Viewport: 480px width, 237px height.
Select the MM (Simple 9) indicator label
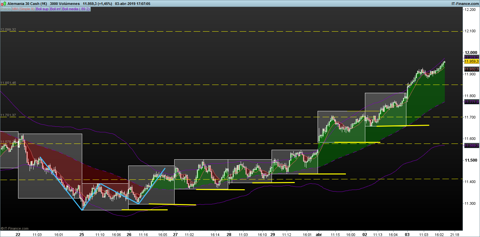coord(23,9)
